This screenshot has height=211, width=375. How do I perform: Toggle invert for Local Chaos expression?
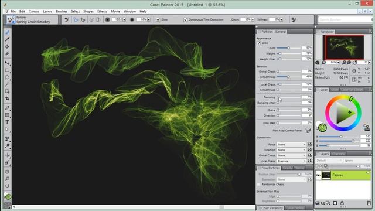point(310,161)
